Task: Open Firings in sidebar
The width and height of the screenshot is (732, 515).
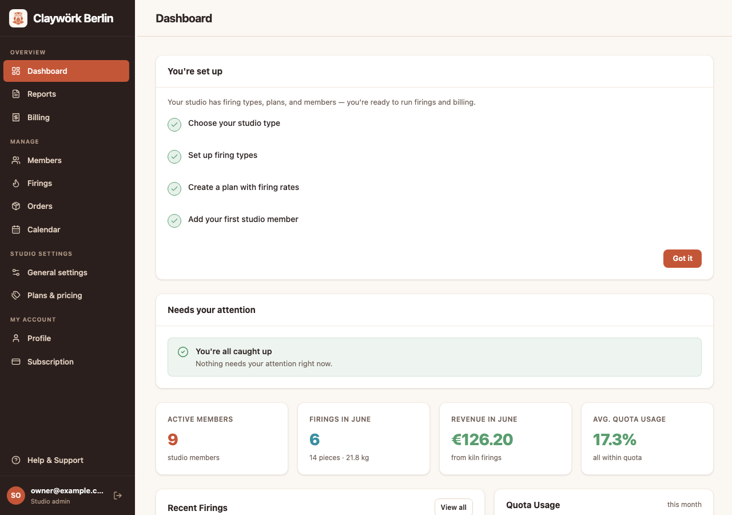Action: (66, 183)
